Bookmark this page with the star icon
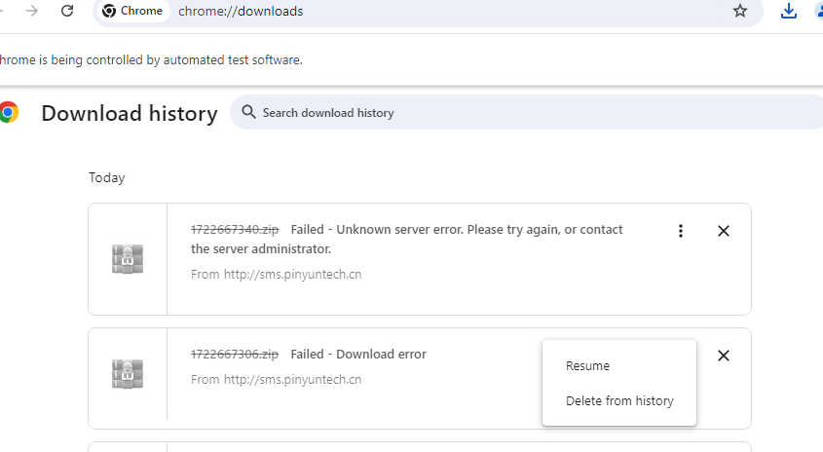This screenshot has height=452, width=823. click(740, 11)
